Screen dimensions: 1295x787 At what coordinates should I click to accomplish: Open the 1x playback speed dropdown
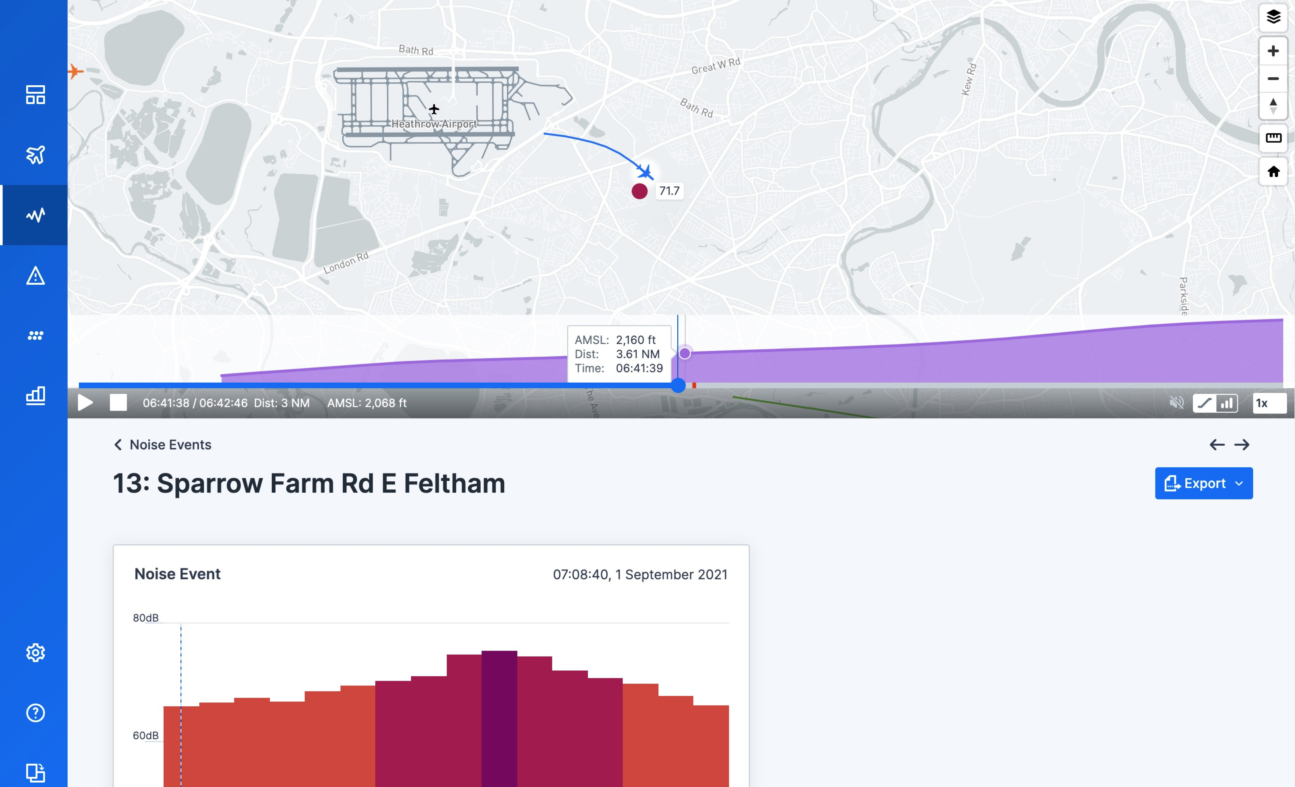click(1269, 403)
